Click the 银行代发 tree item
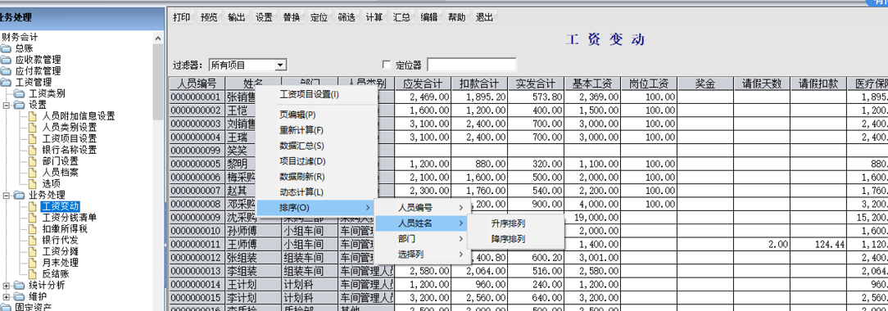 pyautogui.click(x=60, y=240)
